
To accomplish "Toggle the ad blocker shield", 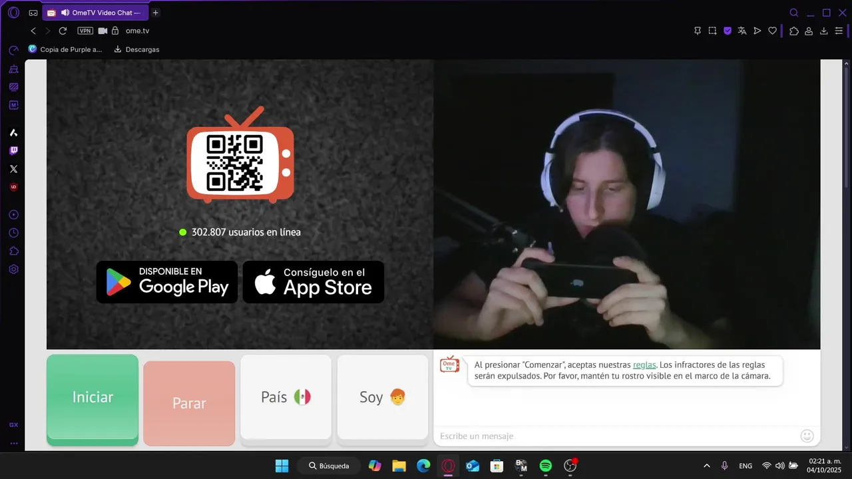I will click(728, 31).
